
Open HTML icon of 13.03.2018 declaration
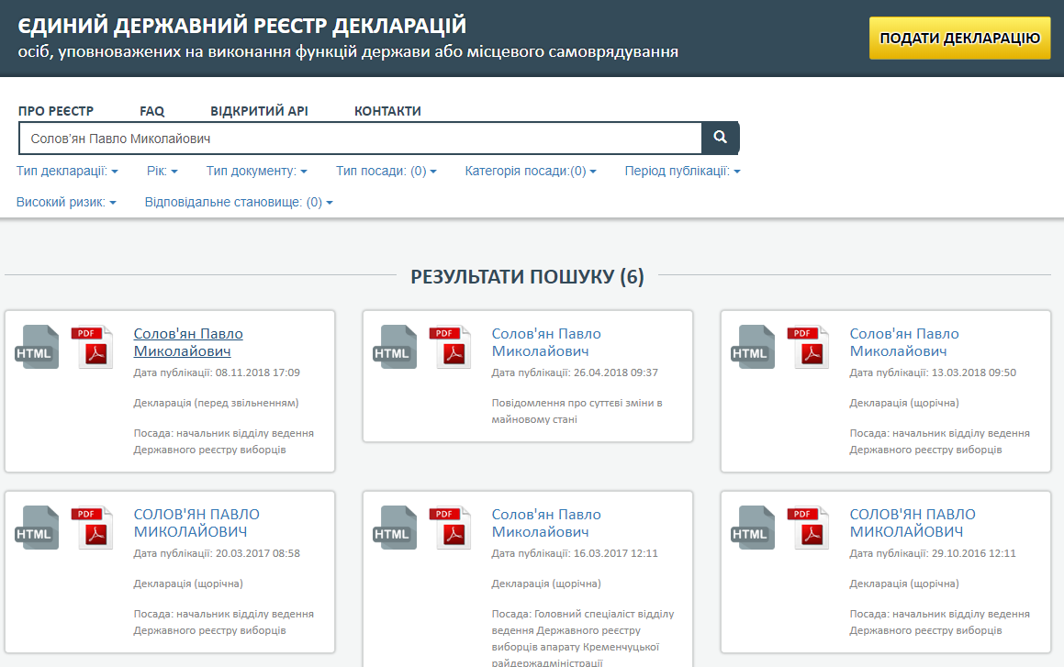pos(753,348)
